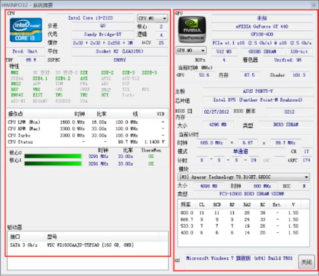Click the Intel Core i3 logo

point(26,30)
